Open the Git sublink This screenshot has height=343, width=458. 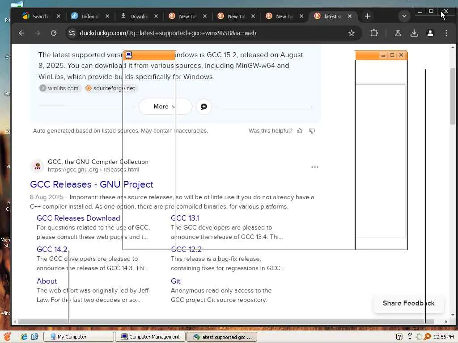(x=175, y=281)
